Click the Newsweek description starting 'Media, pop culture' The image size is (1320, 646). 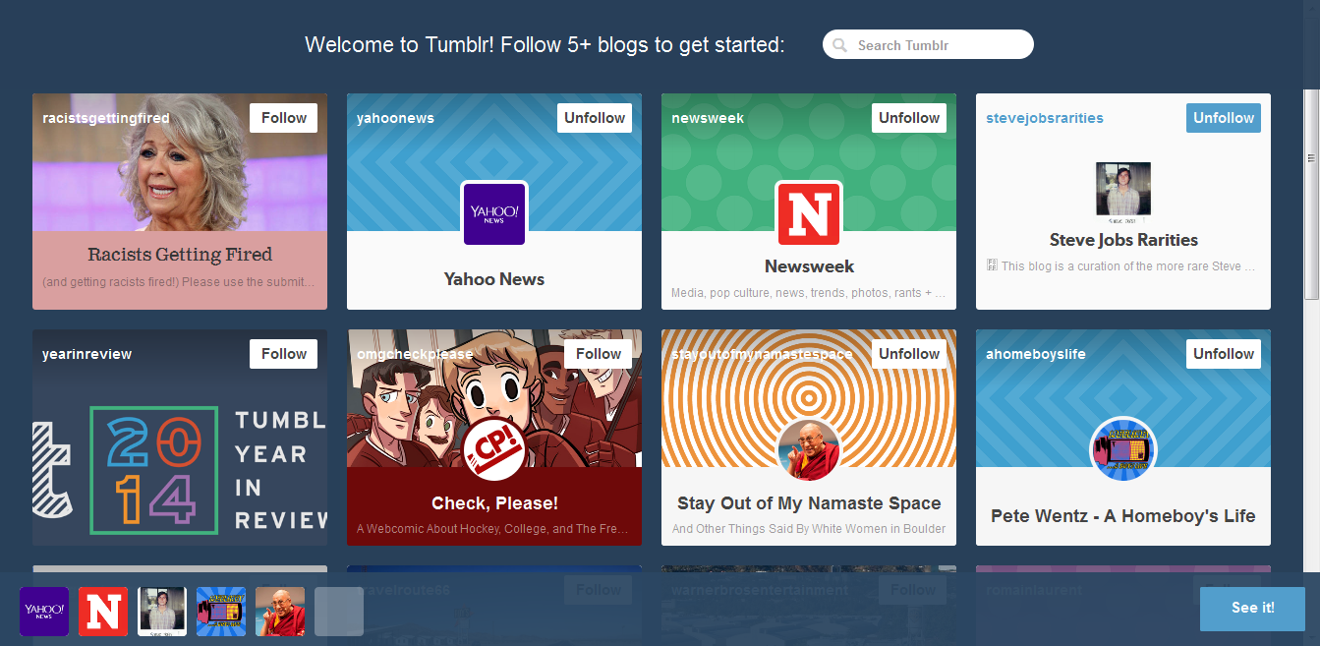click(809, 293)
